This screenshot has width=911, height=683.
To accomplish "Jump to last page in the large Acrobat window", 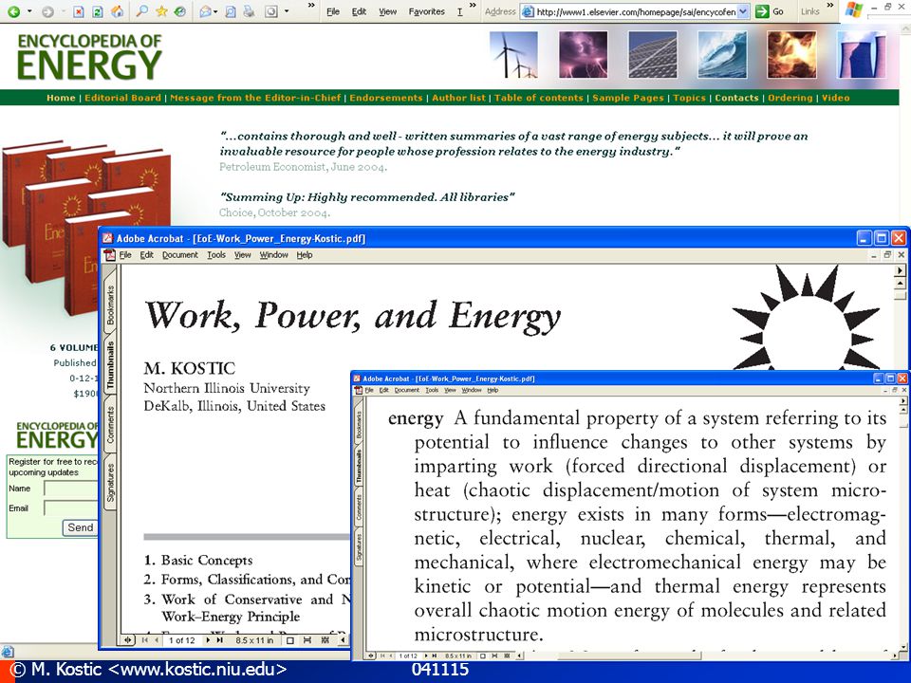I will coord(219,640).
